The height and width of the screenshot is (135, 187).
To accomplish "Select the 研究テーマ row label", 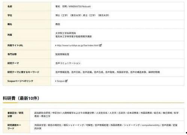I will [13, 63].
